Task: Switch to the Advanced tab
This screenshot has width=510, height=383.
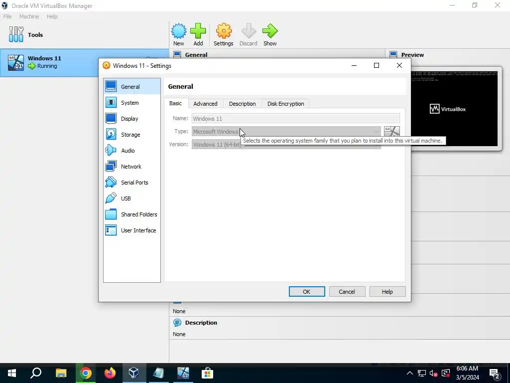Action: point(205,104)
